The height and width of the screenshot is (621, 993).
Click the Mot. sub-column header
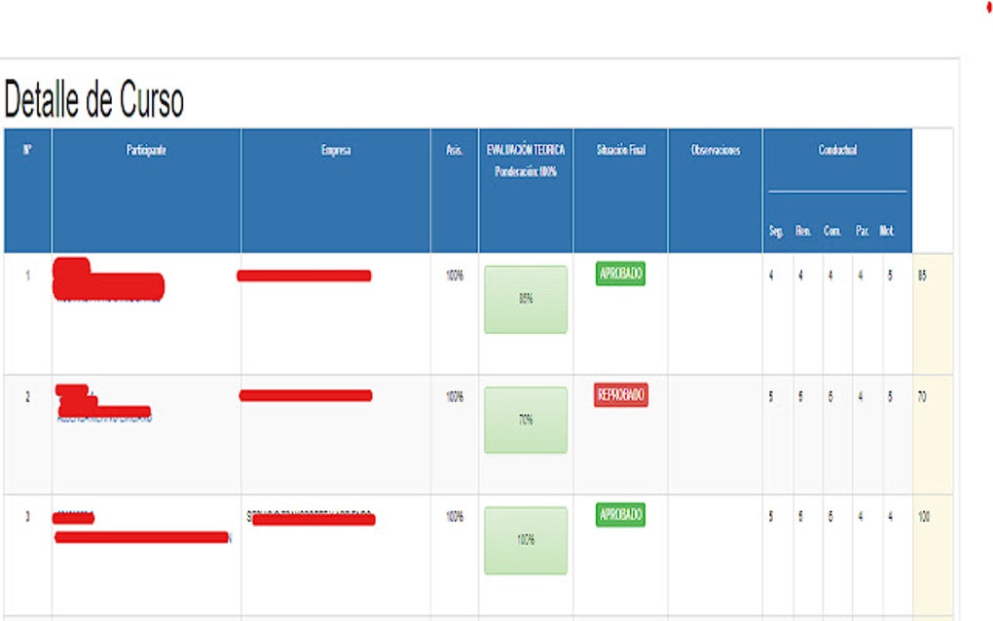(x=886, y=231)
